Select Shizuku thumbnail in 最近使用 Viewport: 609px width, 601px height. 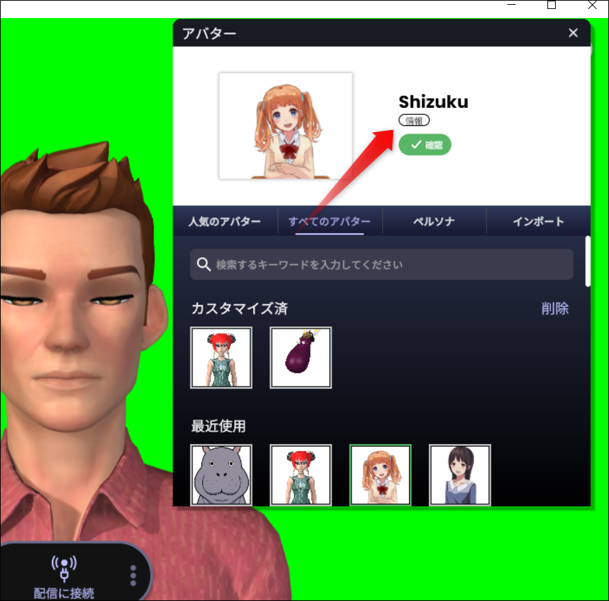click(380, 475)
